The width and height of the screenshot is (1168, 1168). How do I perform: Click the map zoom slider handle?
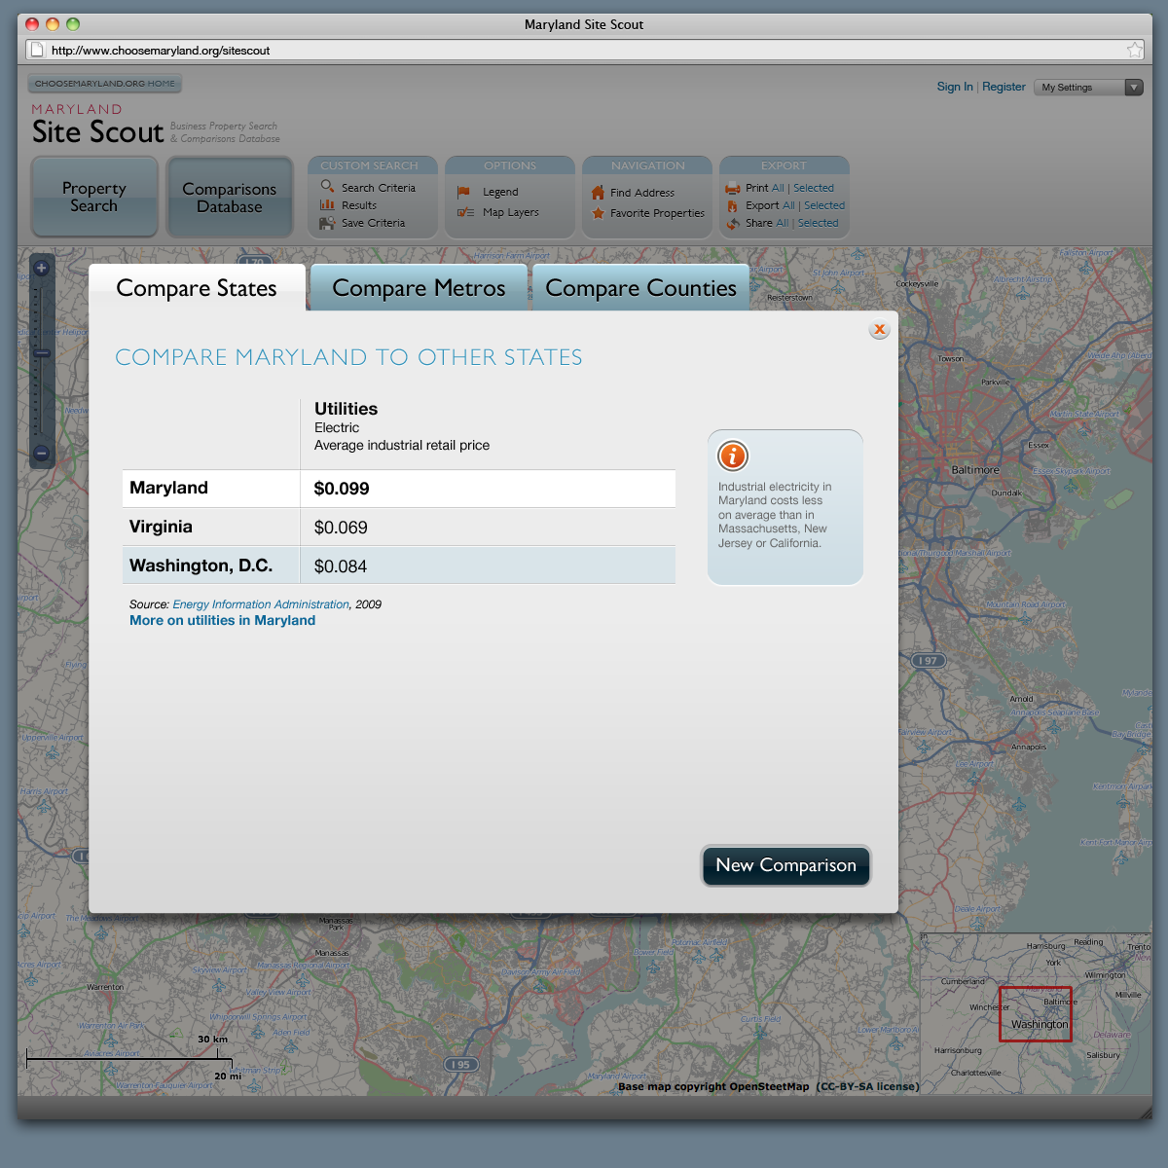(x=41, y=352)
